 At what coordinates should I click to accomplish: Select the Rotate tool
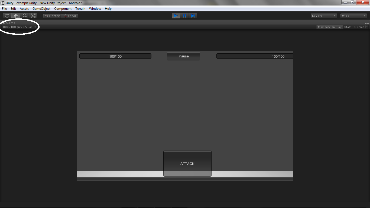24,16
